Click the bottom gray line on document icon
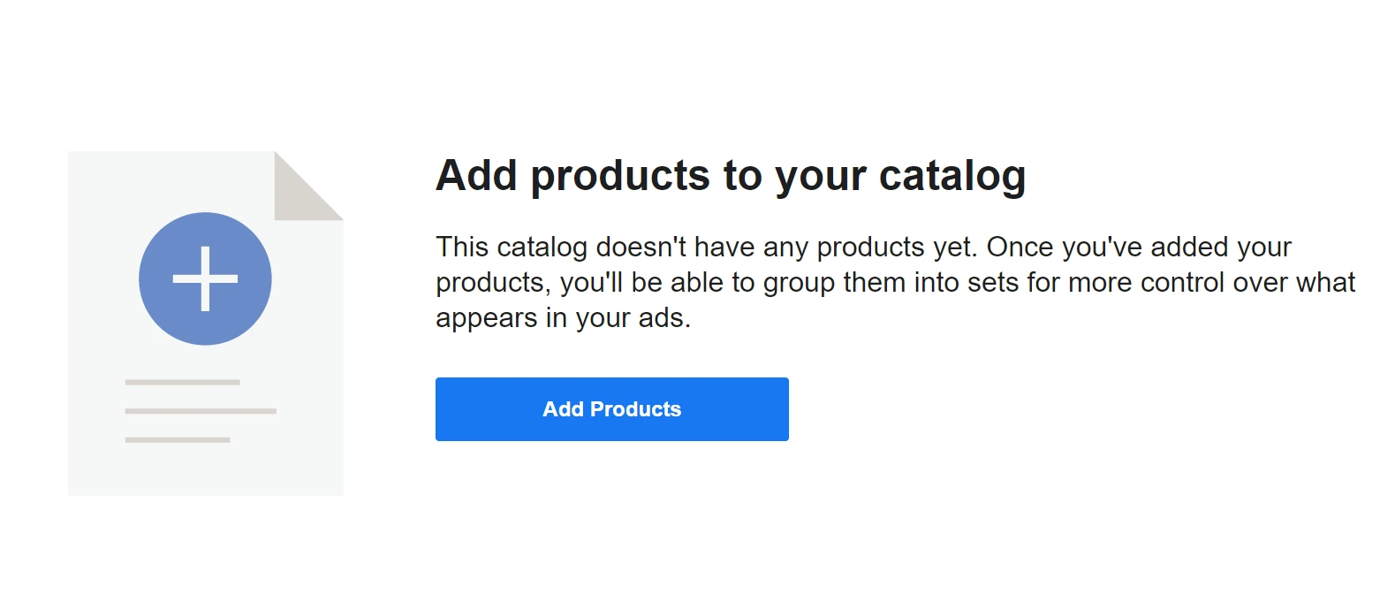Image resolution: width=1380 pixels, height=602 pixels. pyautogui.click(x=177, y=439)
